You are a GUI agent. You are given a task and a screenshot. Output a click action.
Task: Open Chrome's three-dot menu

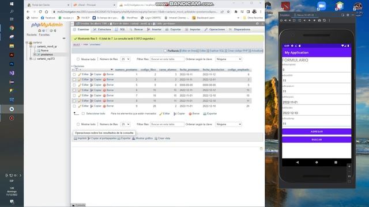pos(261,11)
